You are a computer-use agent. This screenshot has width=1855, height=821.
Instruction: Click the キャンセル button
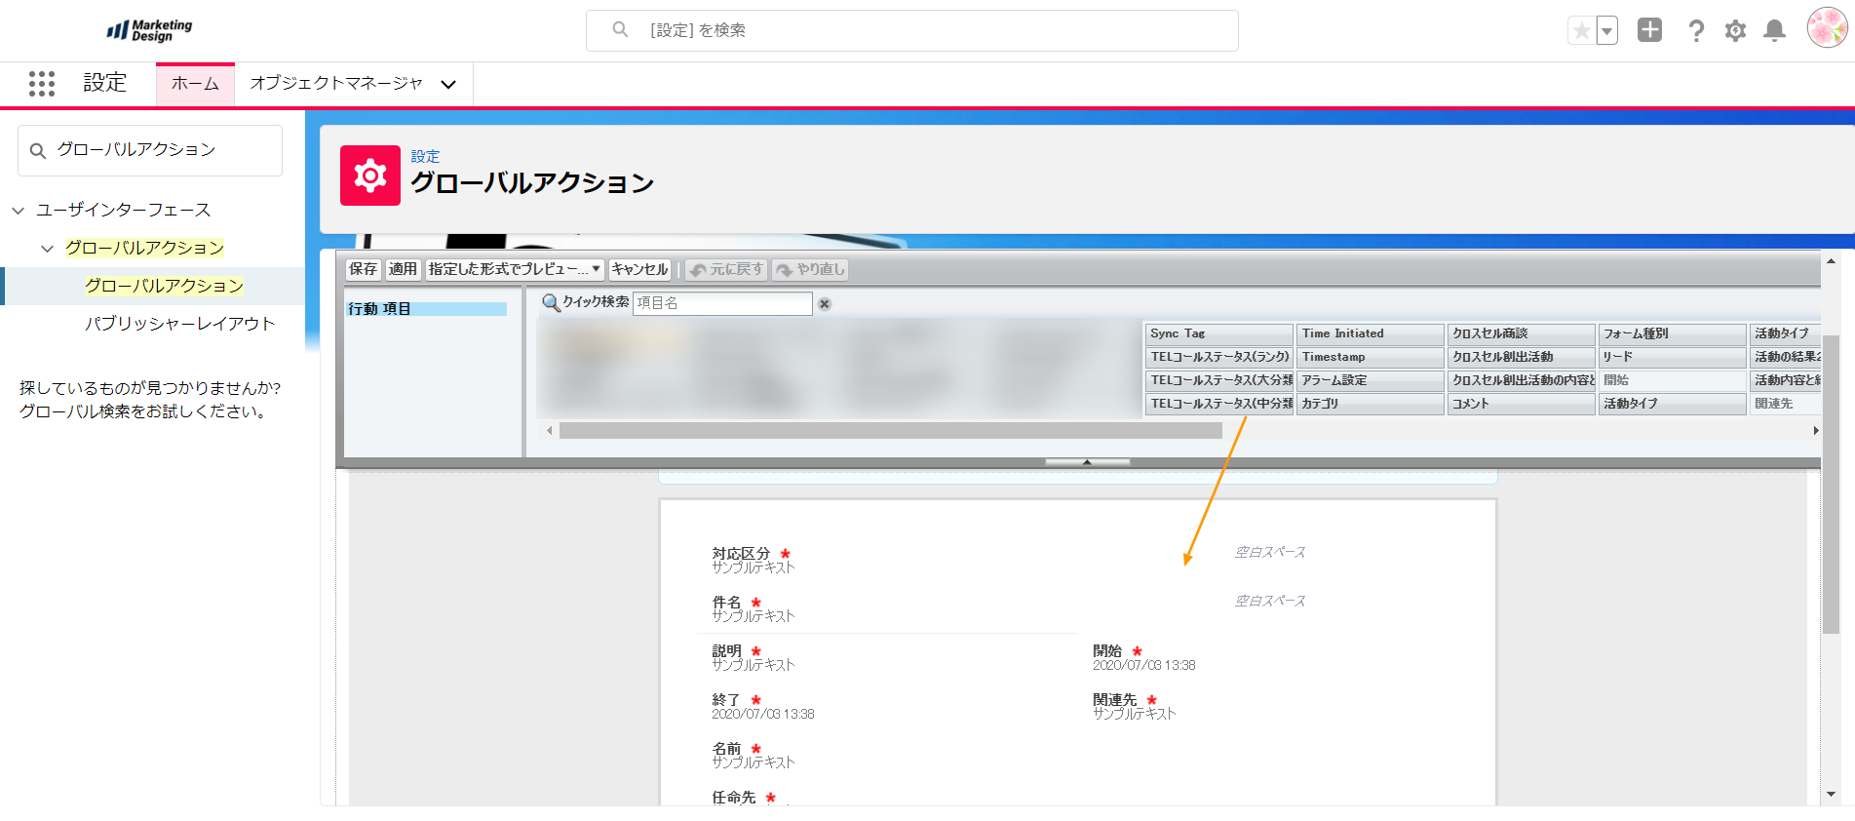[639, 269]
